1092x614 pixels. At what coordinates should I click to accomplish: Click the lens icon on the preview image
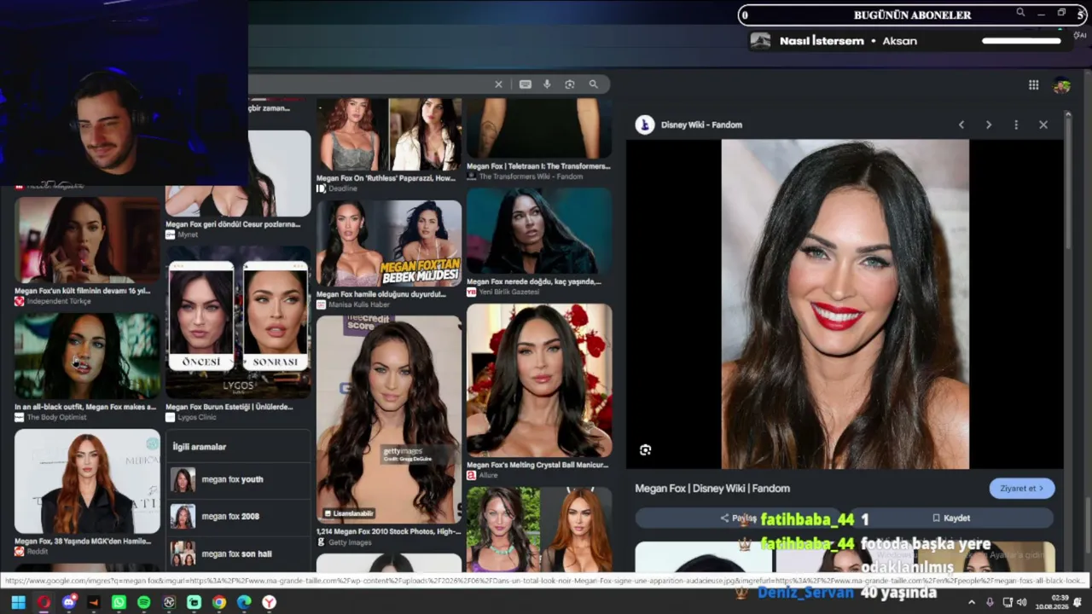click(646, 450)
